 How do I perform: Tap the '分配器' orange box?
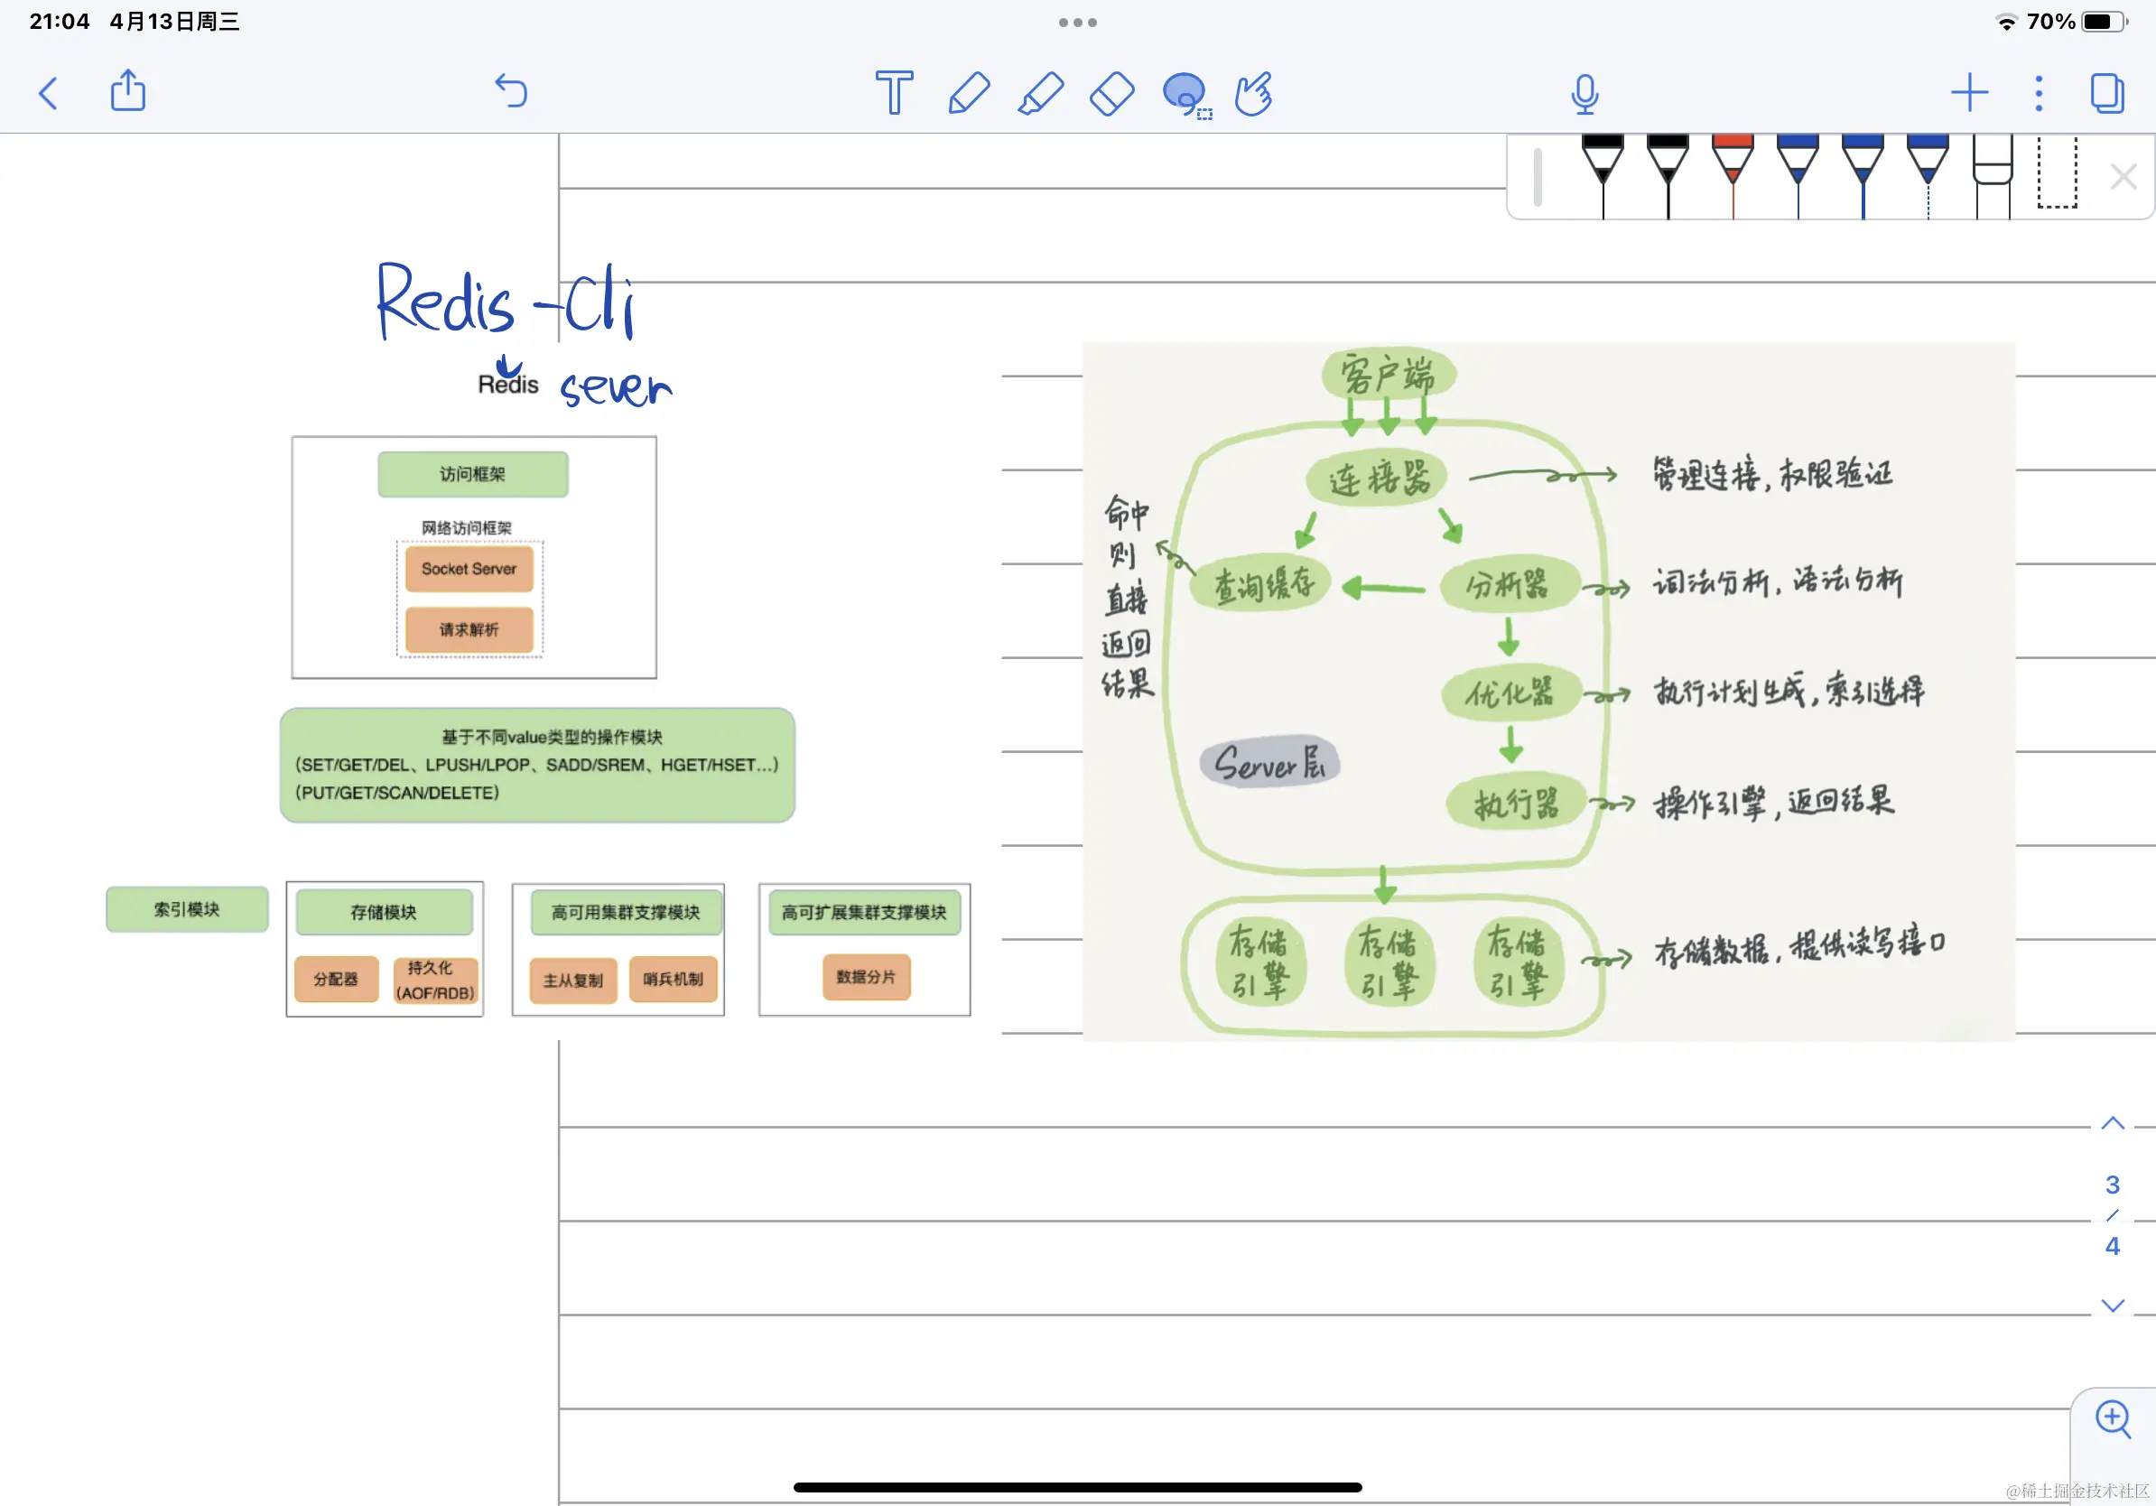click(x=336, y=980)
